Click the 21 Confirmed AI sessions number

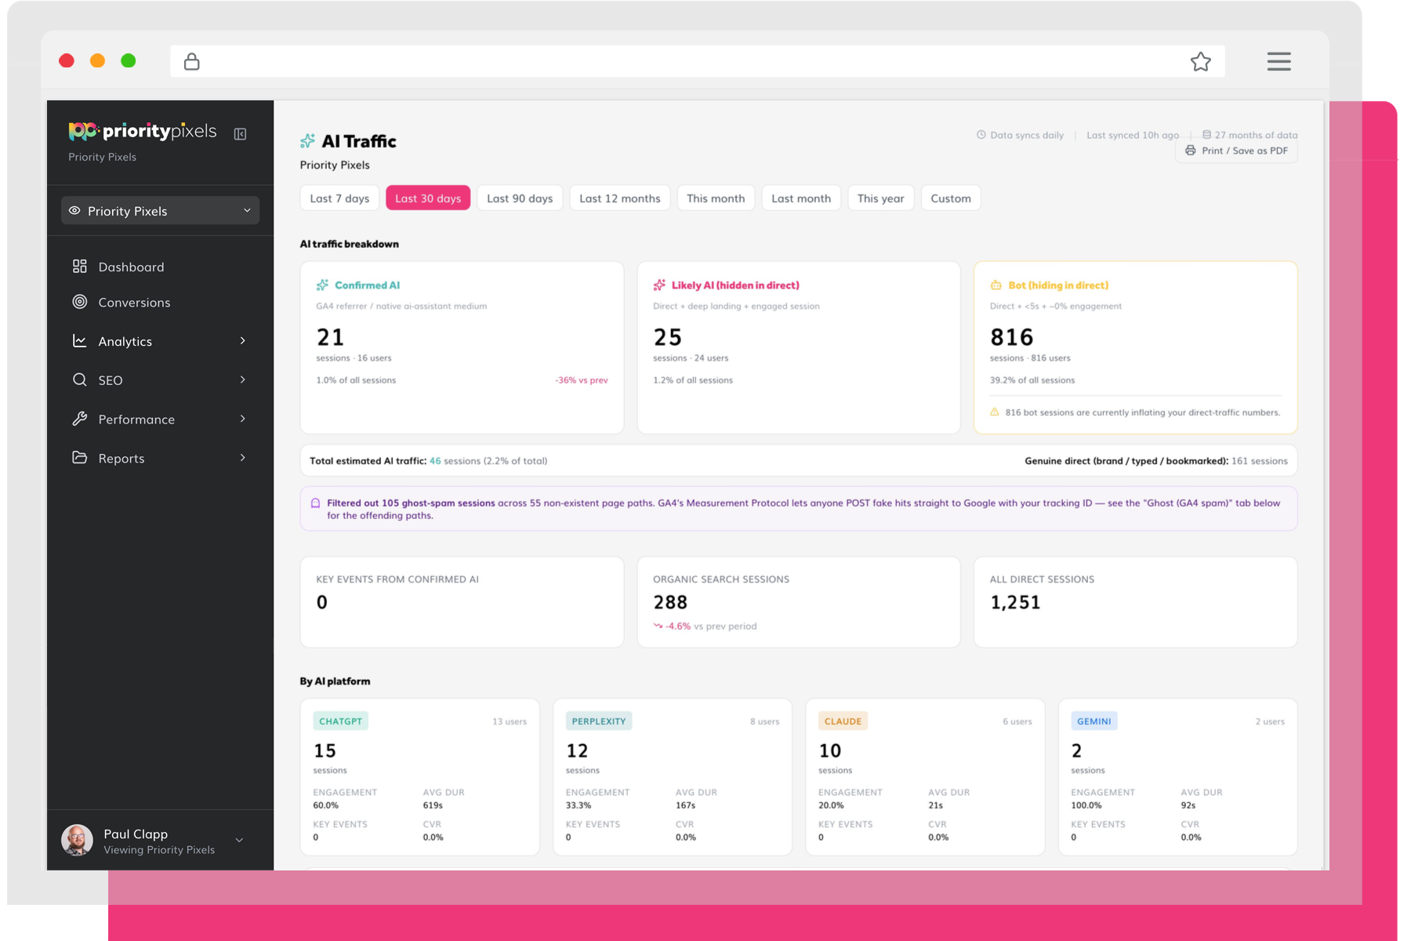[x=330, y=337]
